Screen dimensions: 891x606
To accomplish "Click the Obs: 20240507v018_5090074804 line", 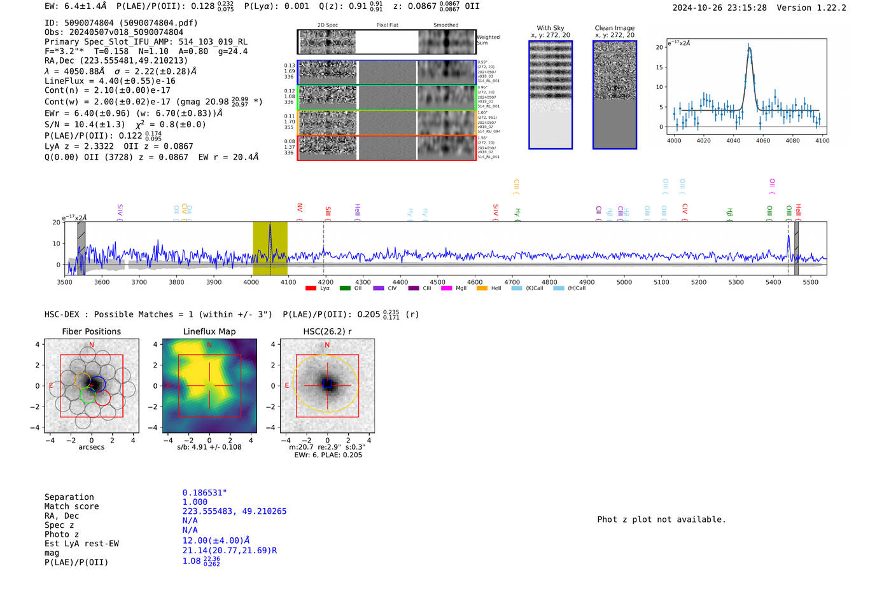I will coord(114,32).
